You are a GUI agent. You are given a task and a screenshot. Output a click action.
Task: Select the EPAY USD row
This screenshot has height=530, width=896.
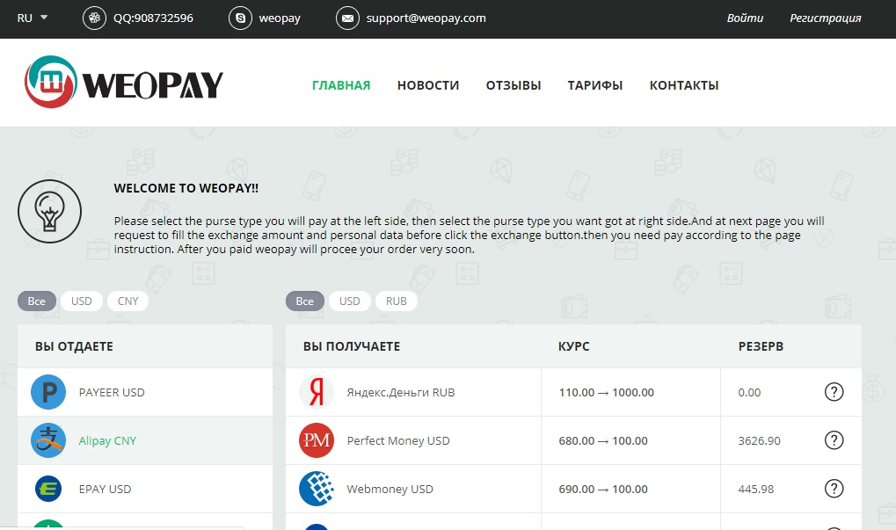point(145,489)
